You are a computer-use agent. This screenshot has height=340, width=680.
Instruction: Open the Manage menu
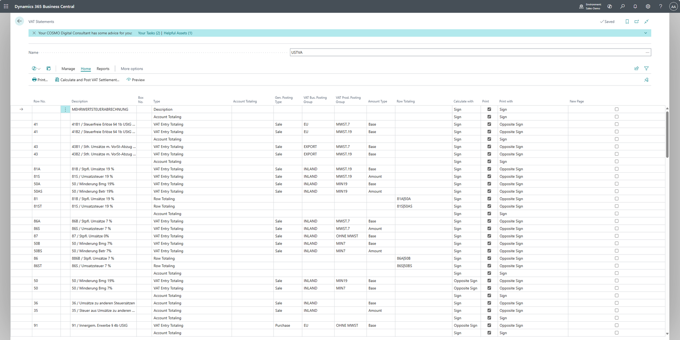(68, 69)
